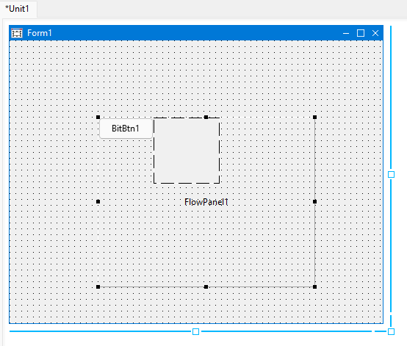Maximize the Form1 designer window
Image resolution: width=407 pixels, height=346 pixels.
pyautogui.click(x=361, y=33)
